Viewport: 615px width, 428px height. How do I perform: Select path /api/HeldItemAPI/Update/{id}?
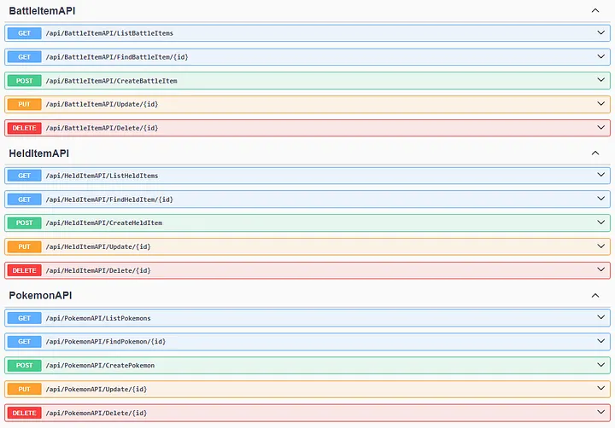[98, 246]
